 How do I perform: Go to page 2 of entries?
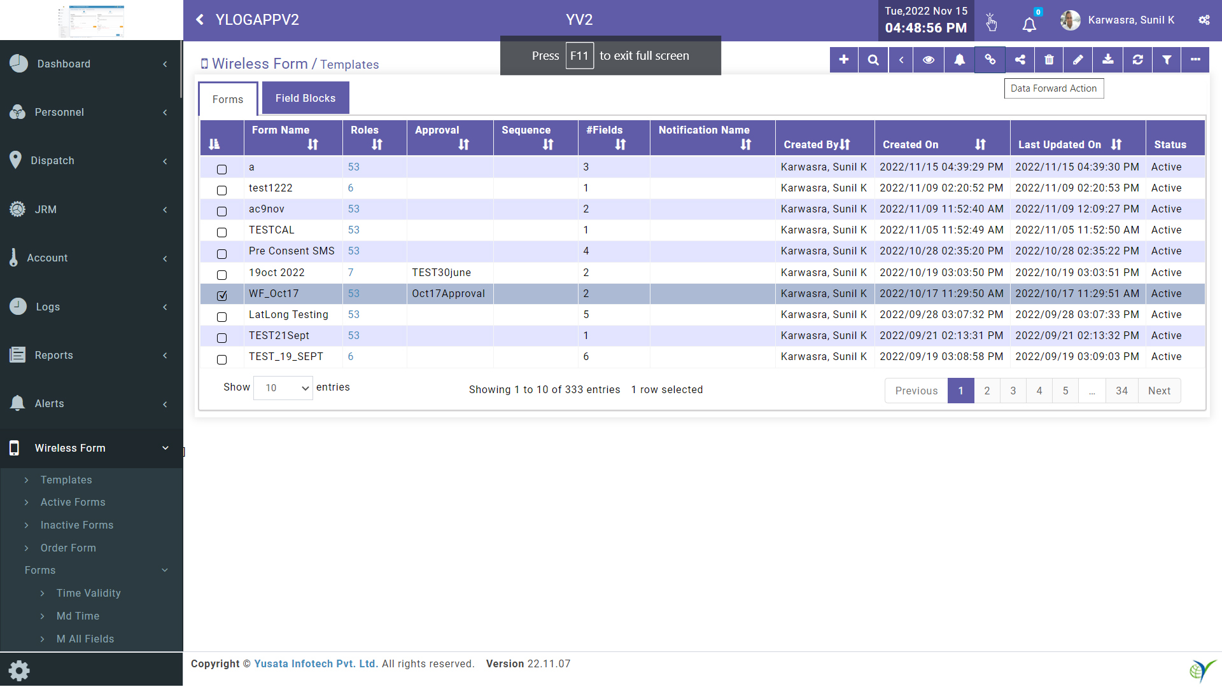[987, 391]
